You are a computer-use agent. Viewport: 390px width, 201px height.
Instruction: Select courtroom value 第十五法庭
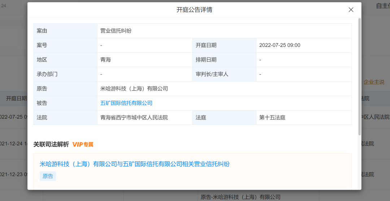(272, 118)
